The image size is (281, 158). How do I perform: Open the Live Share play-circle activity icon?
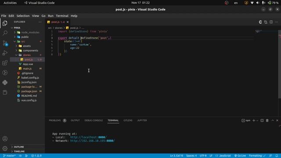coord(5,72)
